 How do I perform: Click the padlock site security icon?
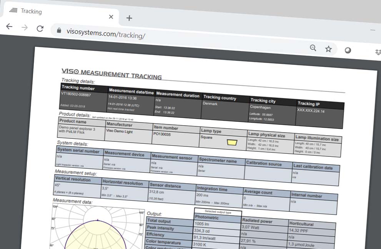point(59,30)
